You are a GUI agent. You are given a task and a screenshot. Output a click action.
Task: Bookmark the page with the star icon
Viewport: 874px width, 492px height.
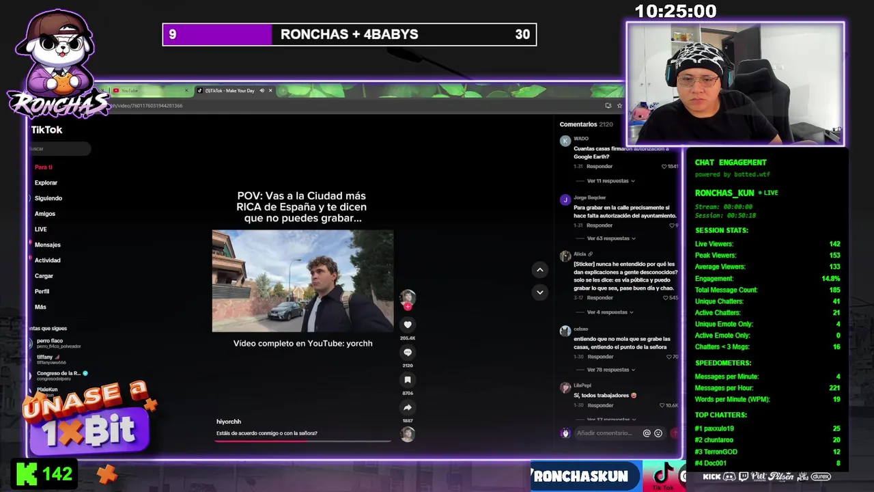pyautogui.click(x=619, y=105)
